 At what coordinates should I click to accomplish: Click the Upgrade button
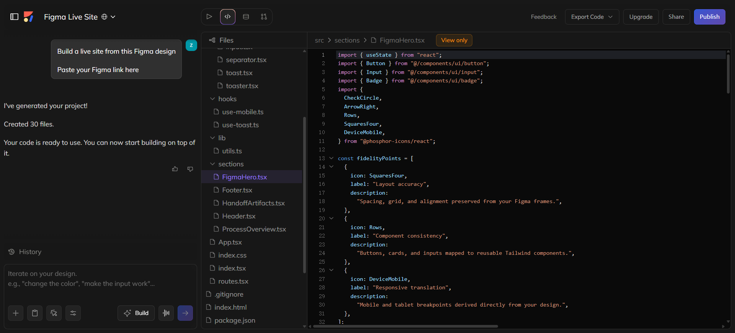pyautogui.click(x=641, y=17)
